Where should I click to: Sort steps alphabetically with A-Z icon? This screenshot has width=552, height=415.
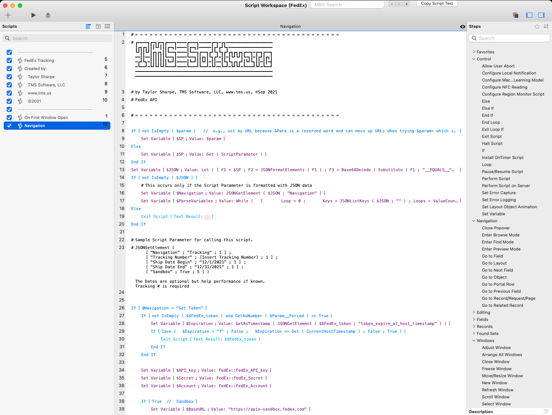tap(546, 26)
